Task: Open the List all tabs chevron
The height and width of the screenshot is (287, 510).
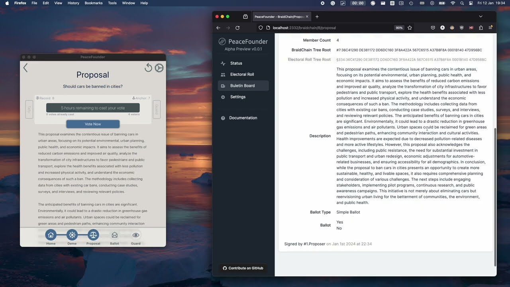Action: 481,17
